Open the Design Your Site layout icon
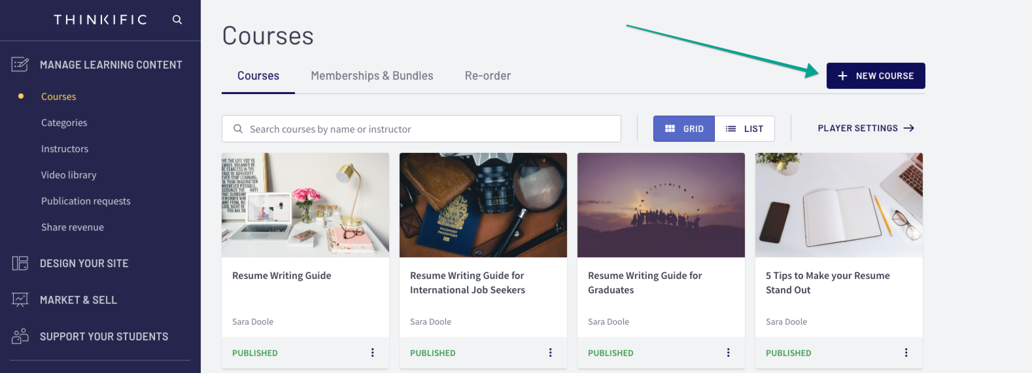Screen dimensions: 1032x373 (x=20, y=263)
